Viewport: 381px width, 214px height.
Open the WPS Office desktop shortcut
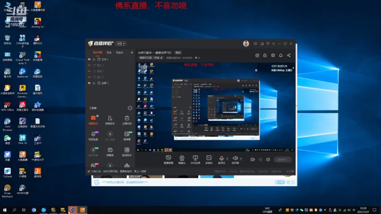tap(7, 107)
